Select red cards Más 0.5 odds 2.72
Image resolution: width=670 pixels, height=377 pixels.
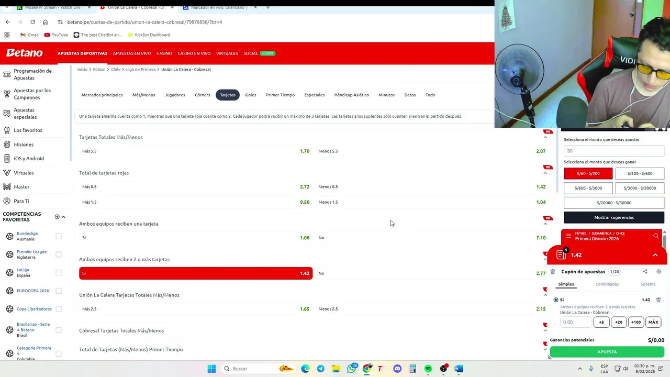[x=196, y=186]
